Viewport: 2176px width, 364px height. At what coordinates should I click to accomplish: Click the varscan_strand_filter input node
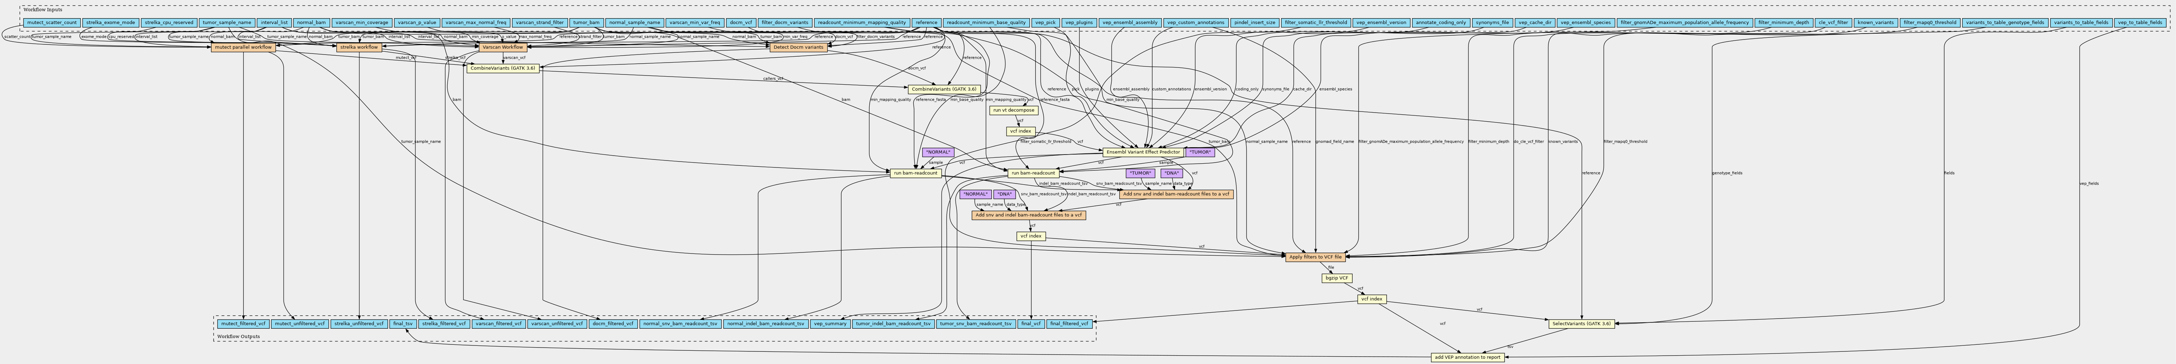click(x=540, y=23)
